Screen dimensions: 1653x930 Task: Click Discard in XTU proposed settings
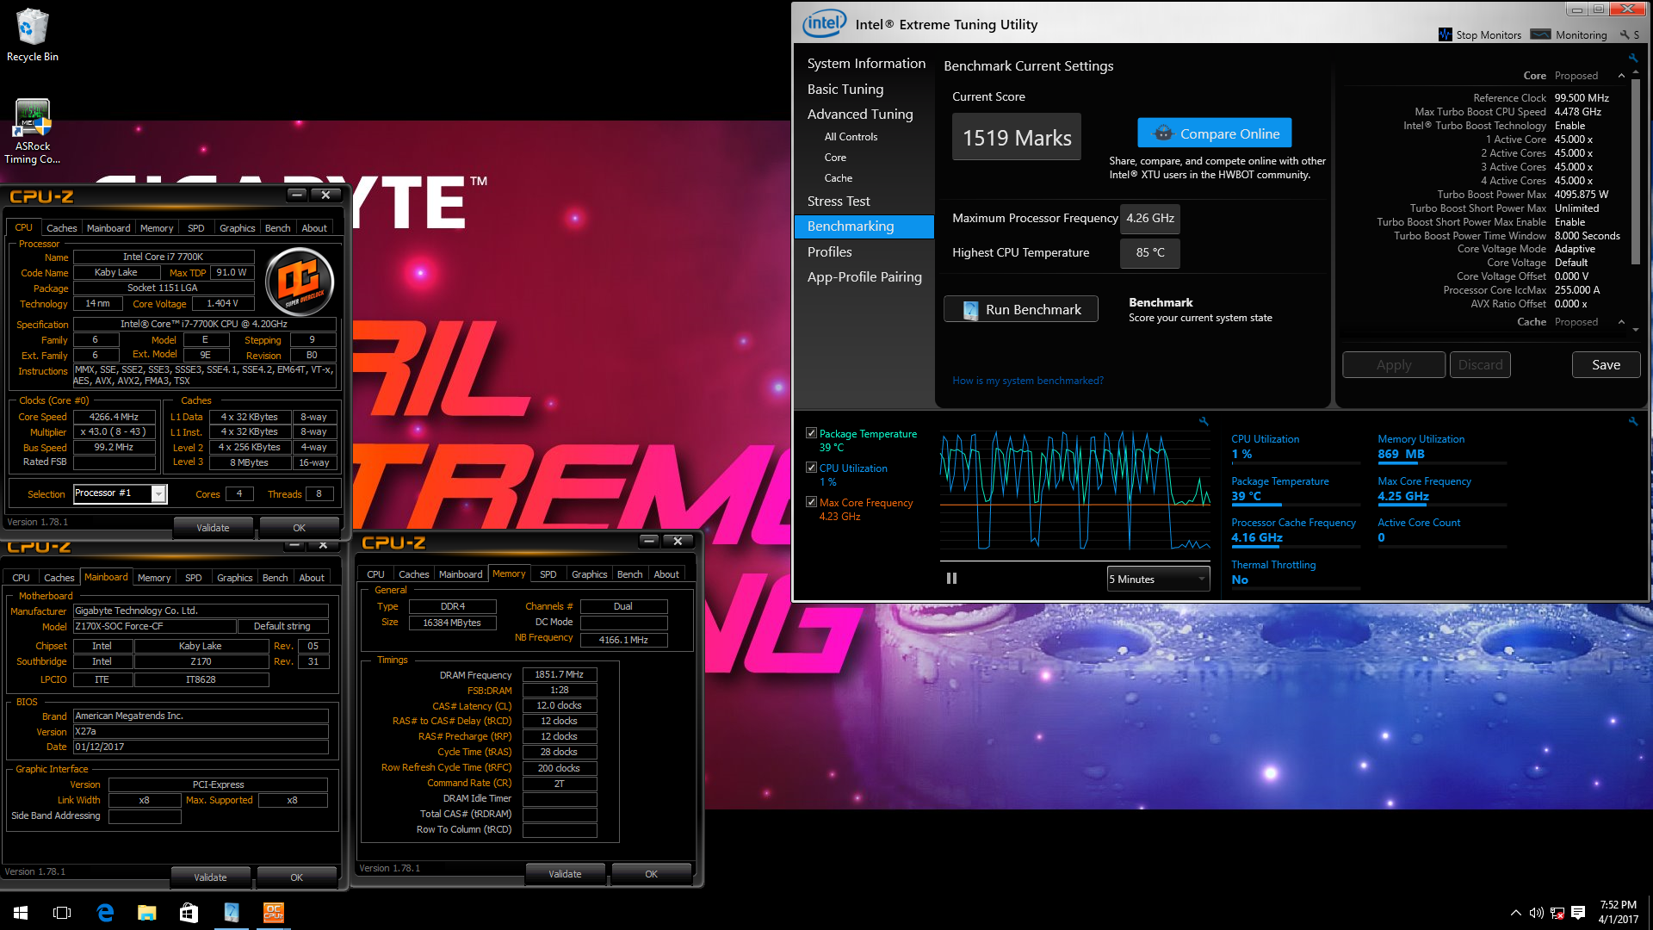[1480, 365]
